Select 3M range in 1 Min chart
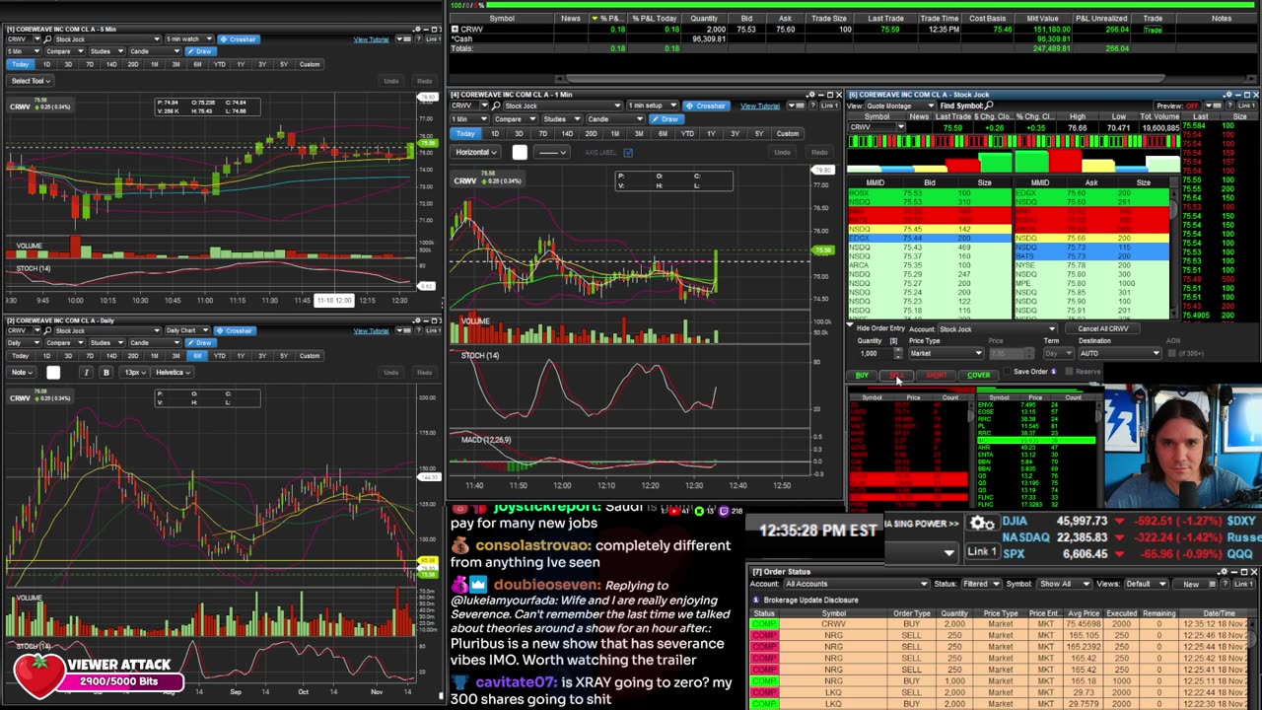The image size is (1262, 710). [x=639, y=133]
